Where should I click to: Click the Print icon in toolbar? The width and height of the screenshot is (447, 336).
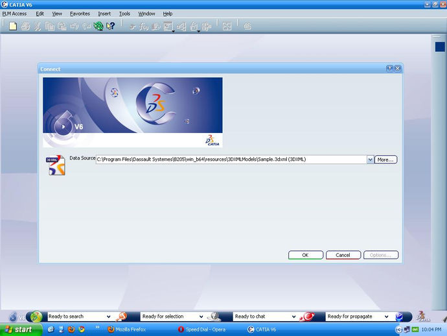point(25,26)
